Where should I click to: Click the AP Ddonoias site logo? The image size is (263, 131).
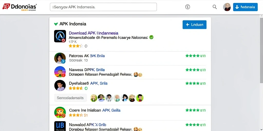coord(20,7)
